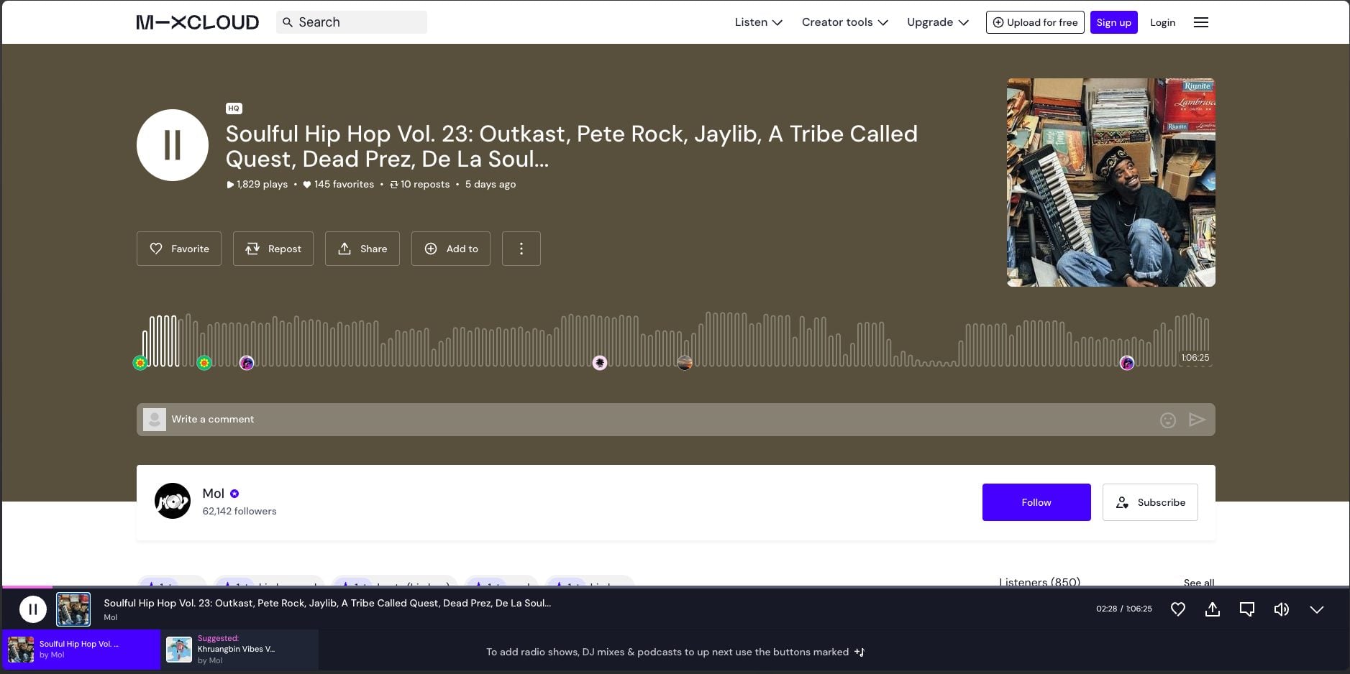
Task: Open the hamburger menu icon
Action: pyautogui.click(x=1201, y=22)
